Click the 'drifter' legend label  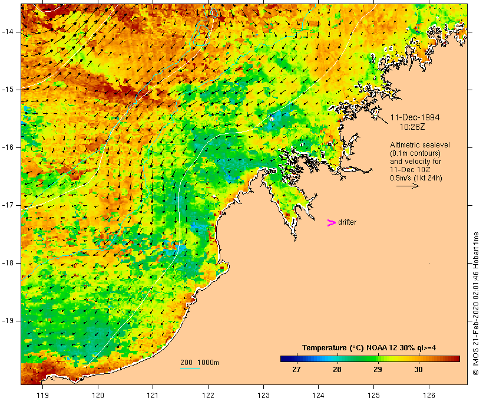point(347,222)
